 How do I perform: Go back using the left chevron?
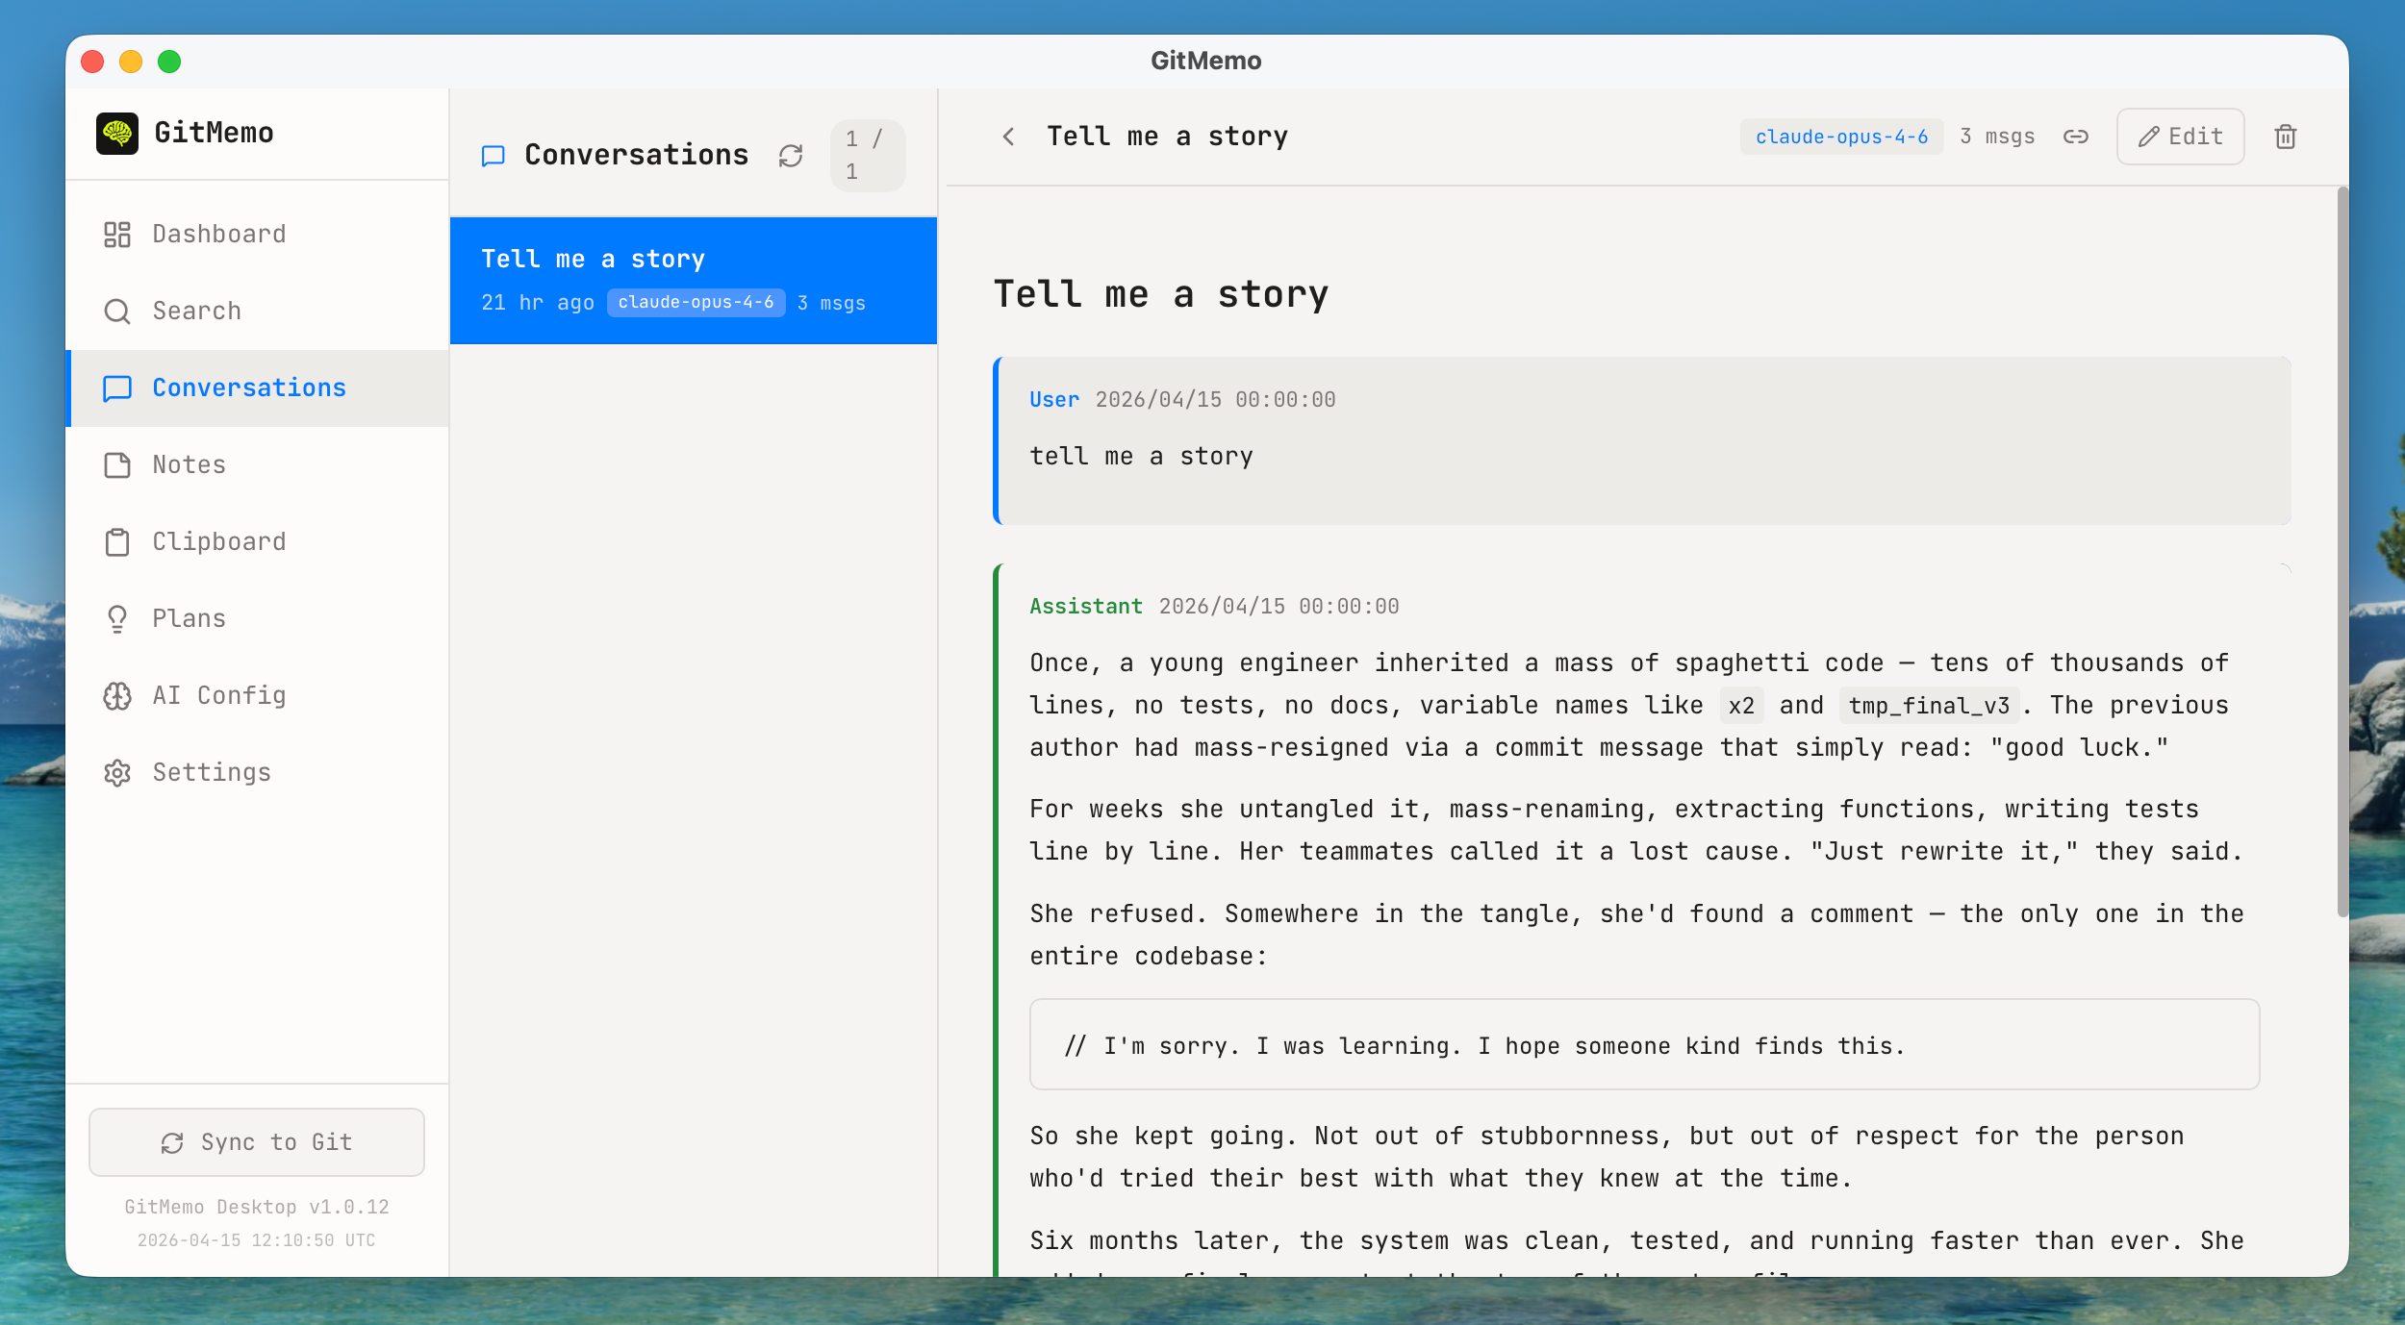pos(1008,137)
